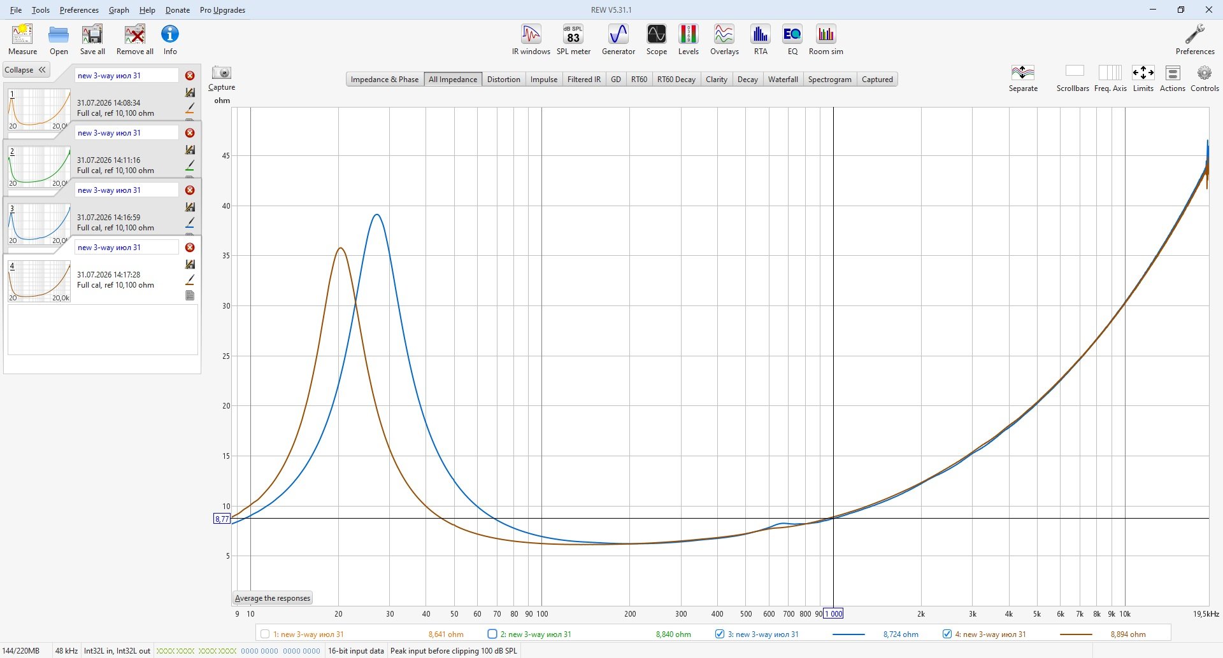Open the IR windows settings

click(531, 39)
